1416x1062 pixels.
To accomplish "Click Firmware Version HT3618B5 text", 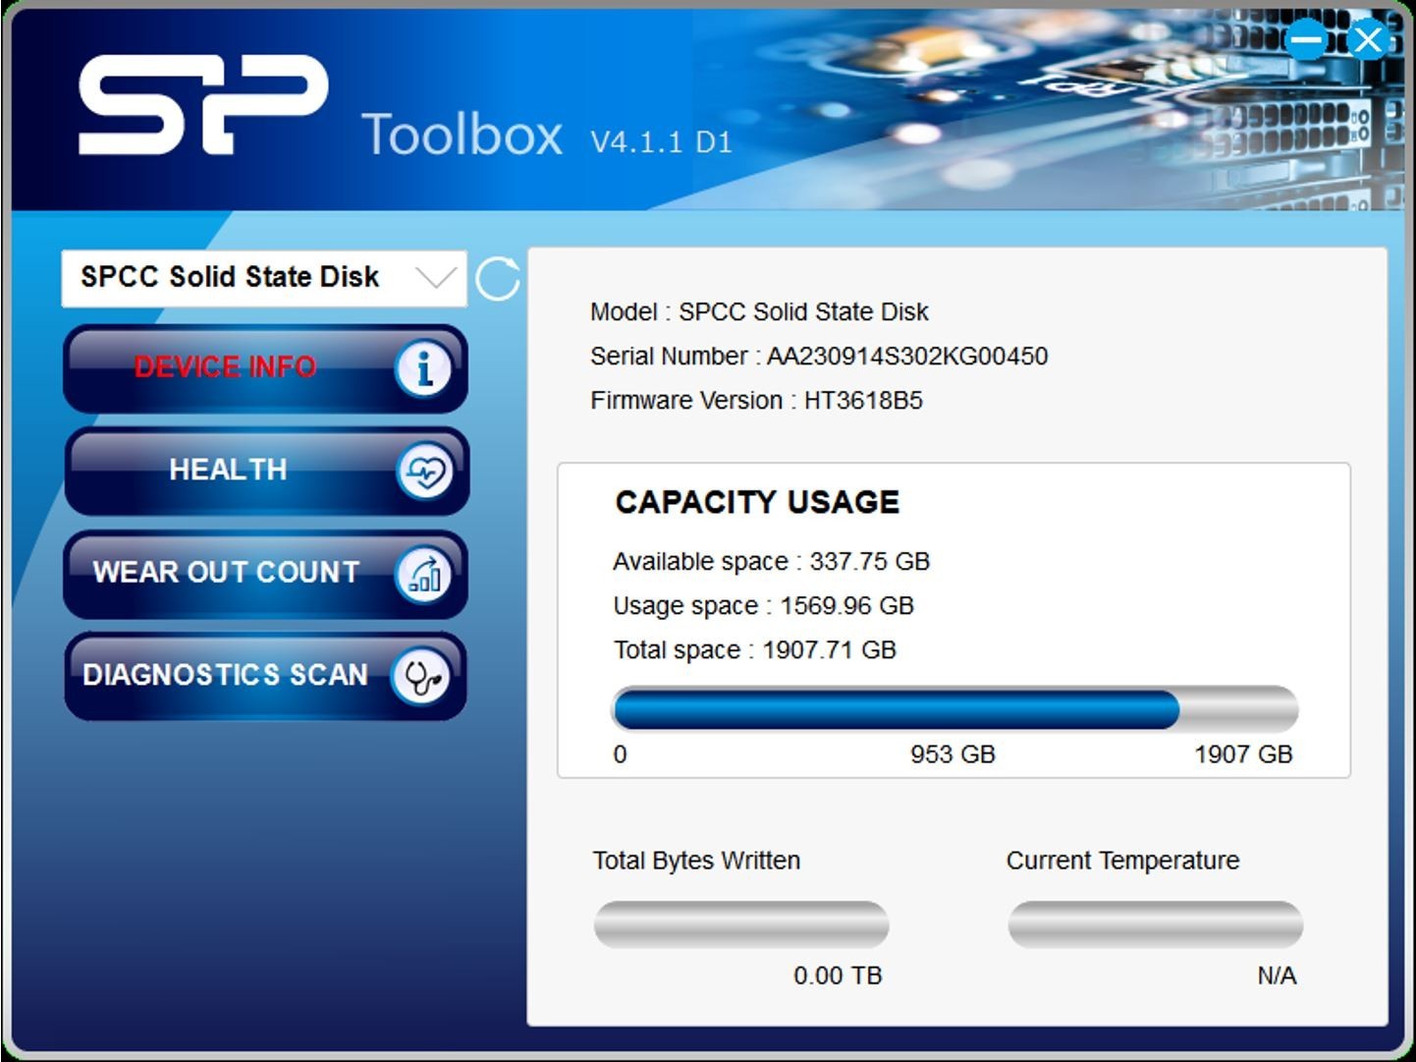I will tap(756, 401).
